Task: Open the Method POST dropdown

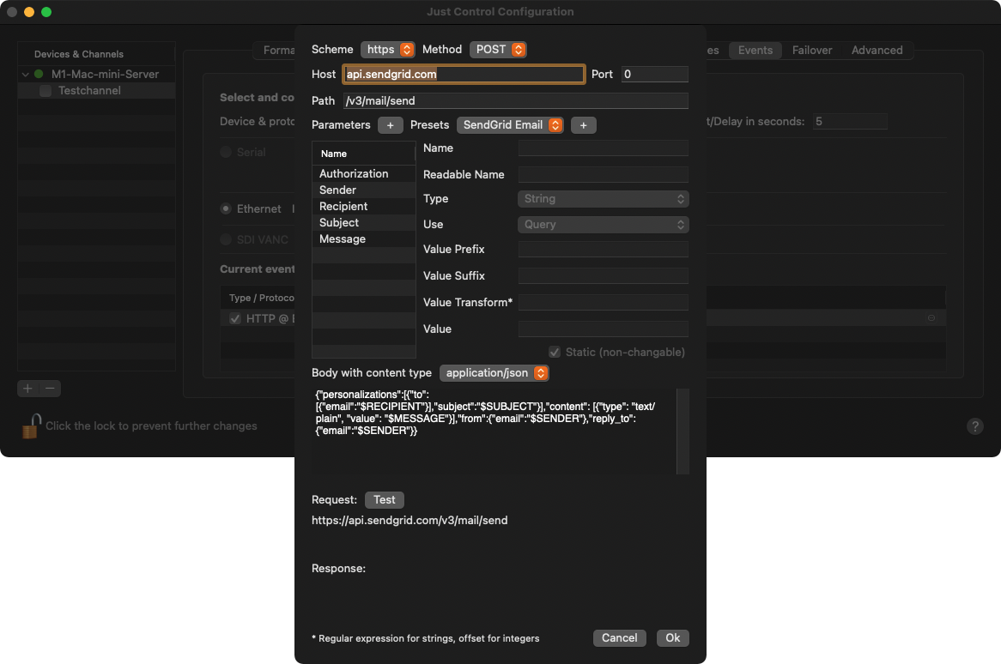Action: point(498,49)
